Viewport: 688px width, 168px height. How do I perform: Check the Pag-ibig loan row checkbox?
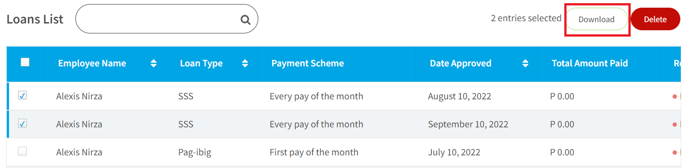click(x=22, y=151)
